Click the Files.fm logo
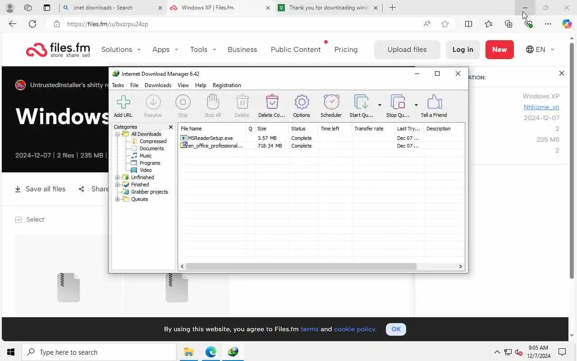The image size is (577, 361). pos(58,50)
